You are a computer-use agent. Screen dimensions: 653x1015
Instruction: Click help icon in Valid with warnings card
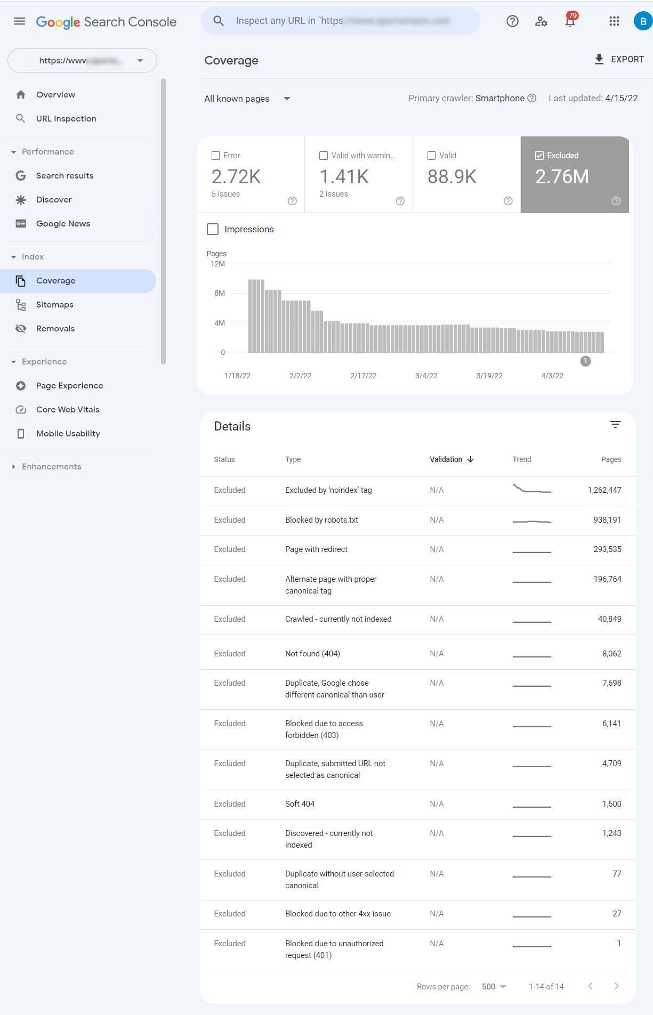[400, 201]
